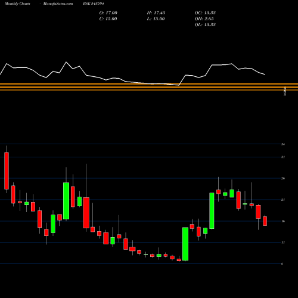
Task: Select the high value H: 17.45
Action: (x=156, y=13)
